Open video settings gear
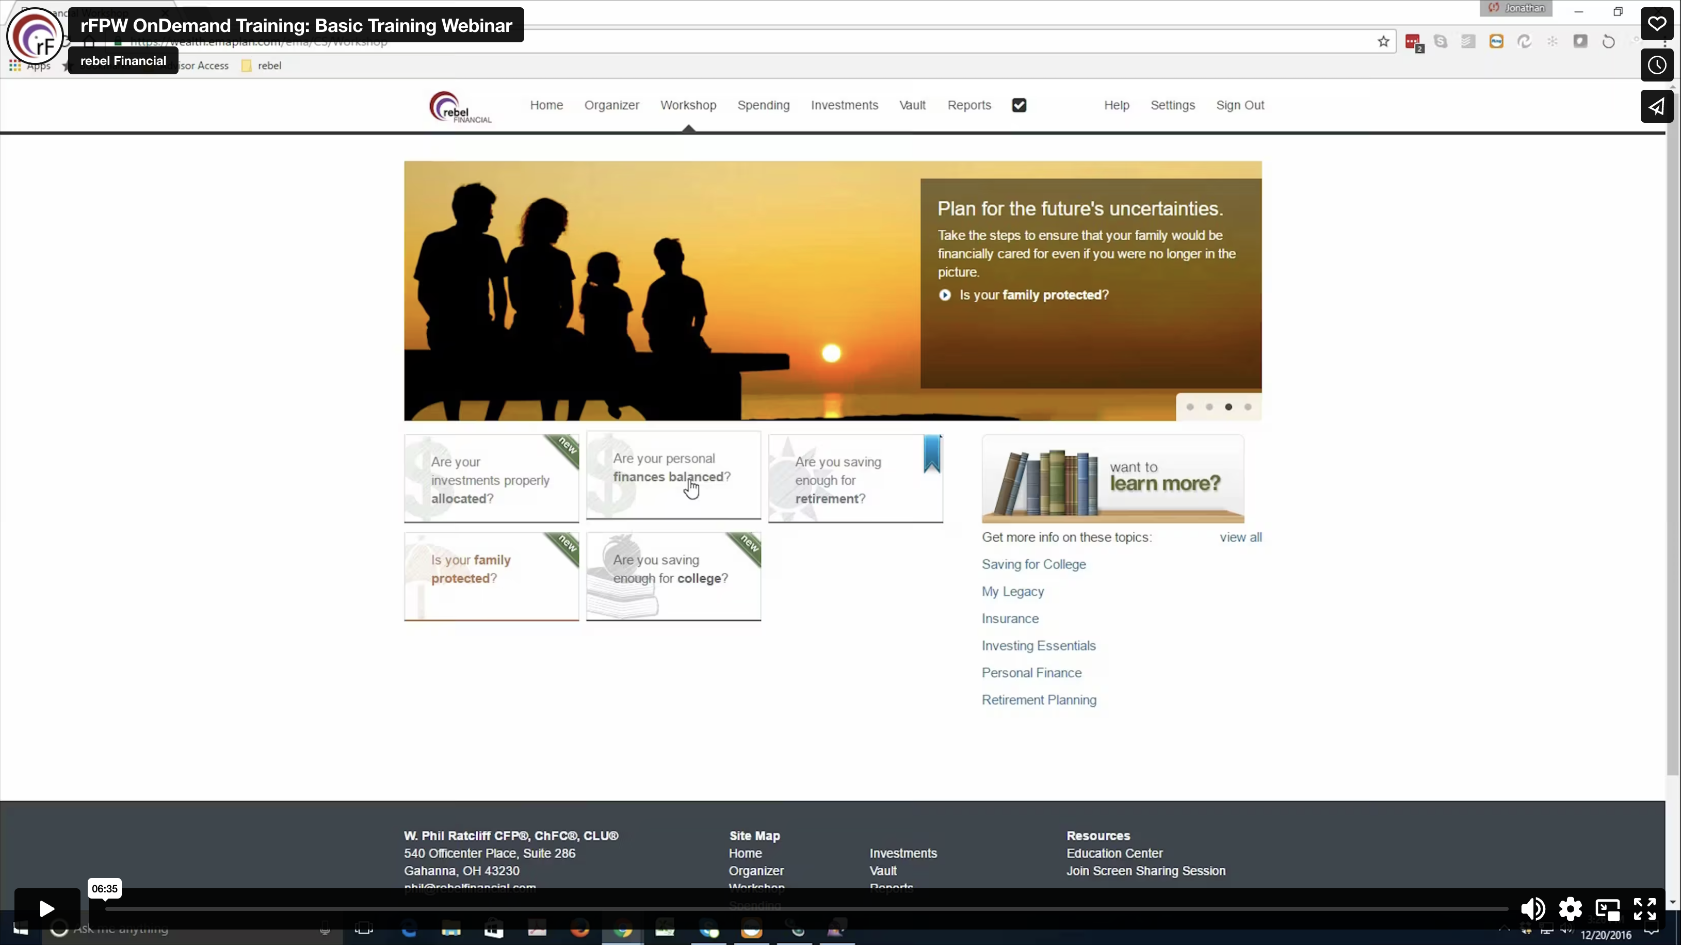 tap(1570, 908)
